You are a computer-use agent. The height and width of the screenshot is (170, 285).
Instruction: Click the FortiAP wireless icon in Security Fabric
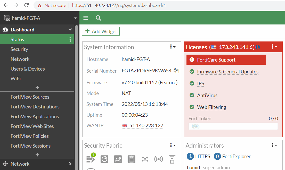159,159
